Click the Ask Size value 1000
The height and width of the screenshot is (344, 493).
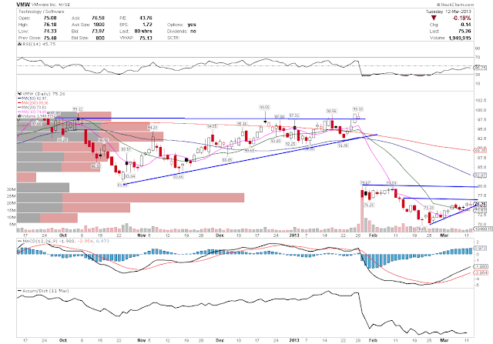[99, 25]
